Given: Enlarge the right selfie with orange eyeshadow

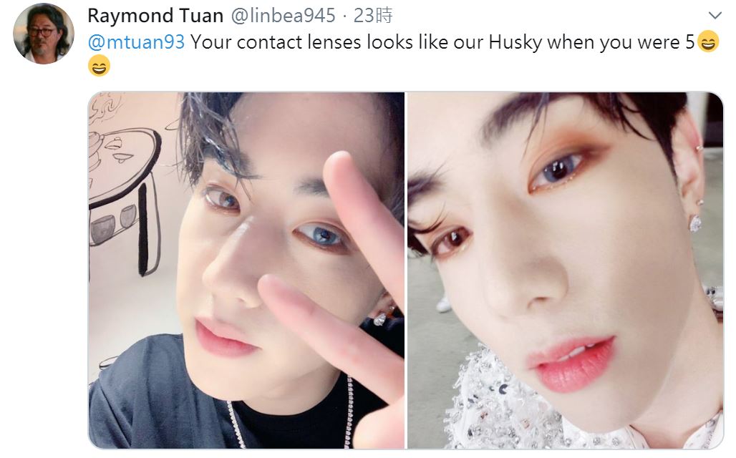Looking at the screenshot, I should click(x=565, y=271).
